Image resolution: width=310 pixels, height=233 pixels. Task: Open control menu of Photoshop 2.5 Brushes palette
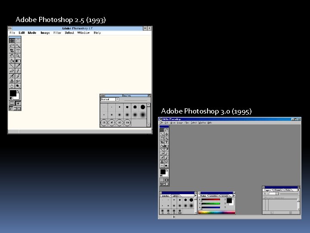(103, 95)
